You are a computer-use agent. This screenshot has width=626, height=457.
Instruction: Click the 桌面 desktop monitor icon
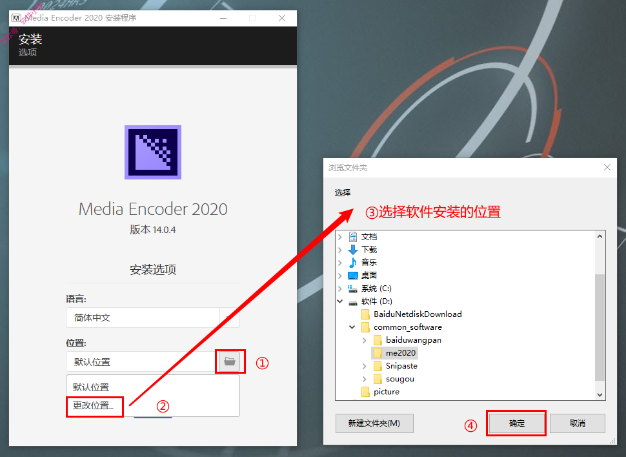[x=353, y=276]
